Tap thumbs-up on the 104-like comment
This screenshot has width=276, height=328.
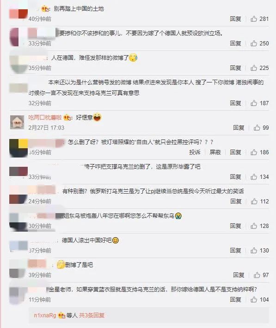[x=254, y=300]
